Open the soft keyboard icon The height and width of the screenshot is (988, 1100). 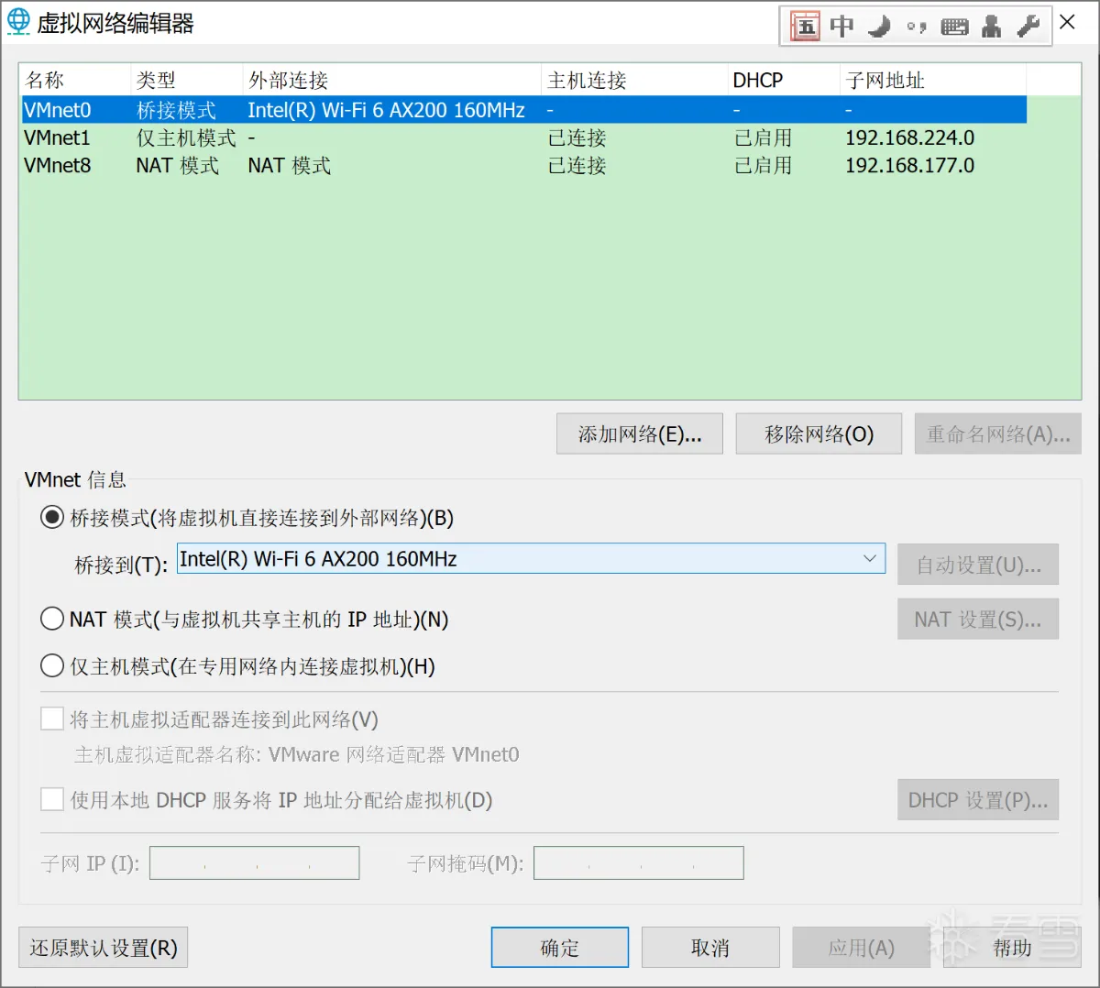pos(954,26)
